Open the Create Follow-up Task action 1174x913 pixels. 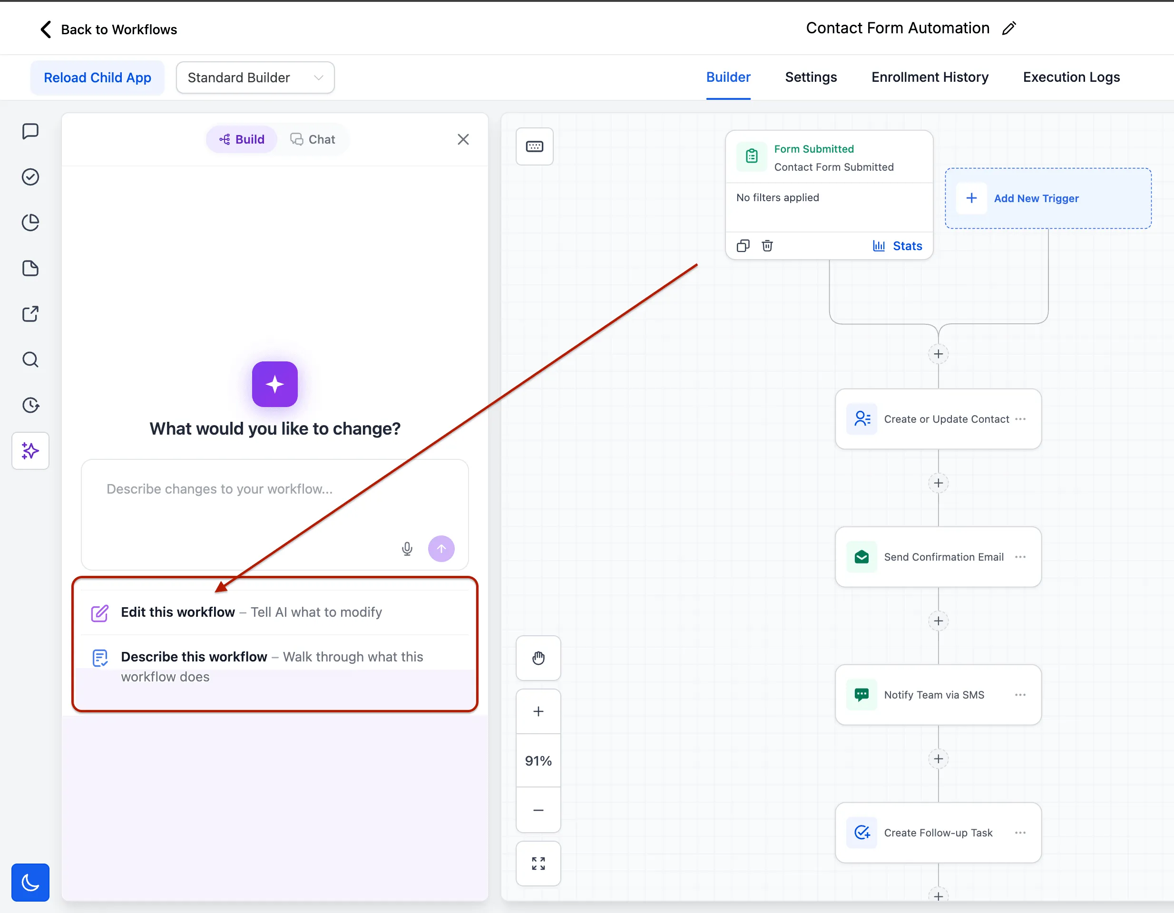click(938, 833)
